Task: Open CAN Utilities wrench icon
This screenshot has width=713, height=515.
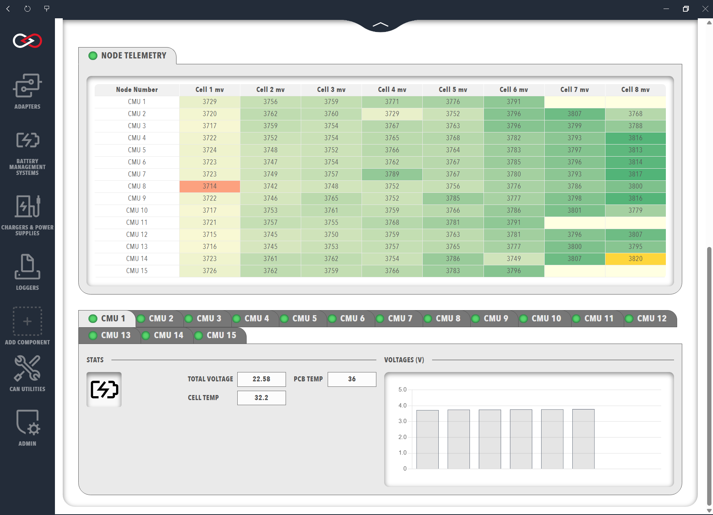Action: 27,368
